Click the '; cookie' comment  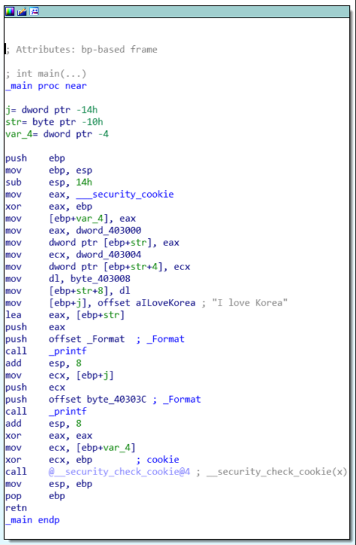coord(157,460)
